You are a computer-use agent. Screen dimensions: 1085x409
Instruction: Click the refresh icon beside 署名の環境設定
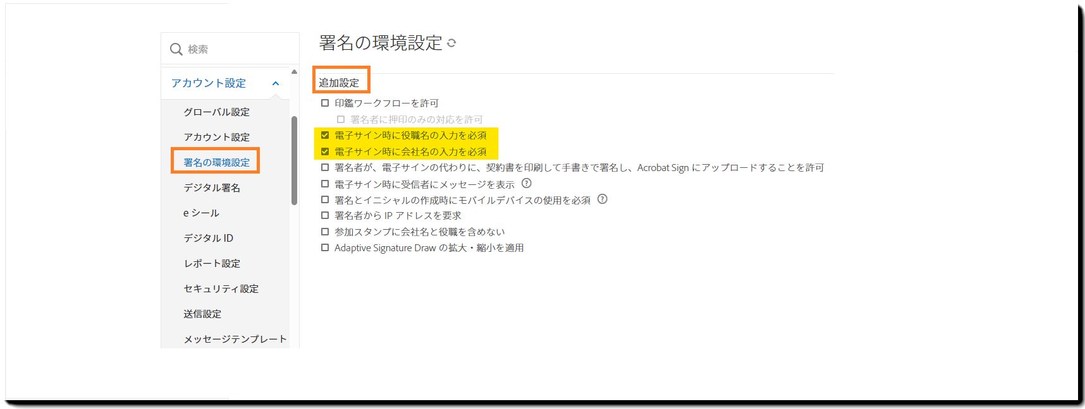click(x=451, y=44)
